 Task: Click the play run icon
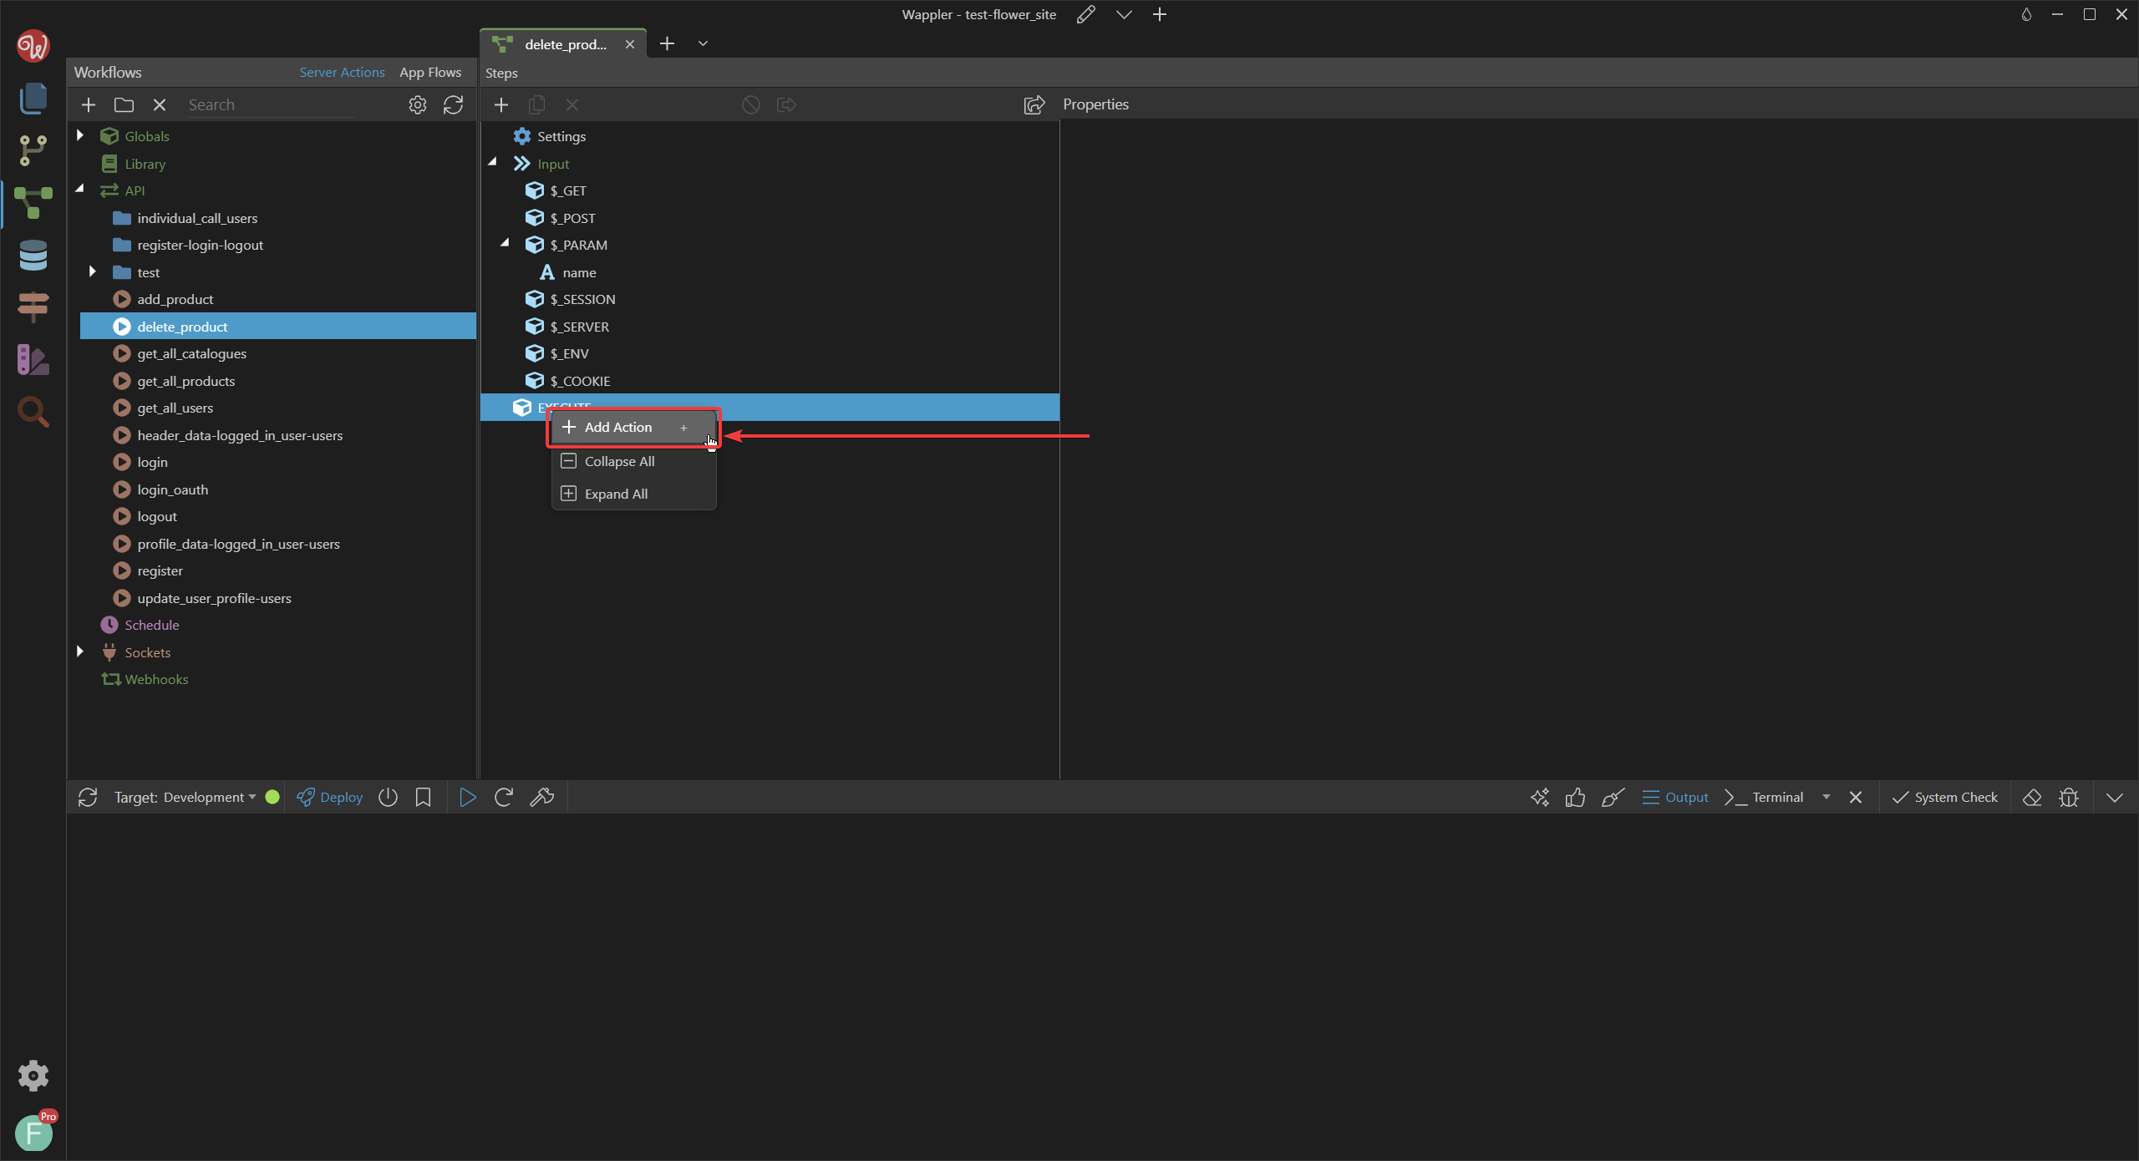468,798
